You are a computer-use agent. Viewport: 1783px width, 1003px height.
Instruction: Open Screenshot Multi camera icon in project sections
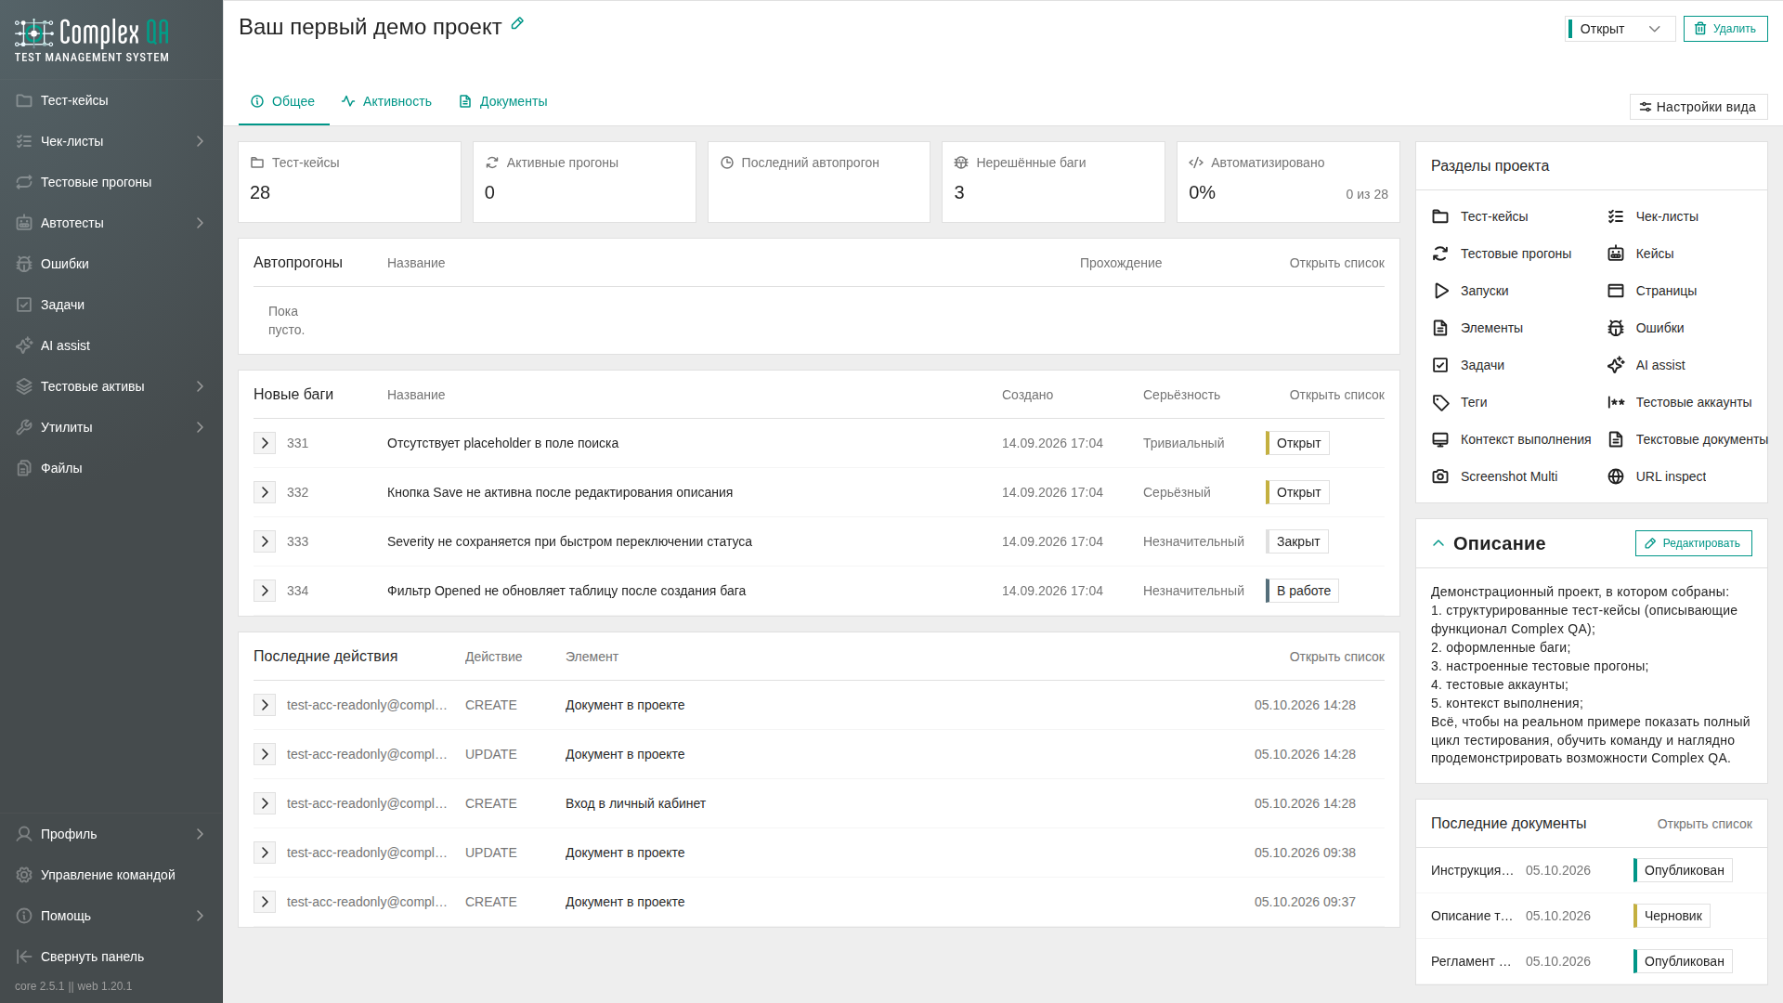point(1440,476)
